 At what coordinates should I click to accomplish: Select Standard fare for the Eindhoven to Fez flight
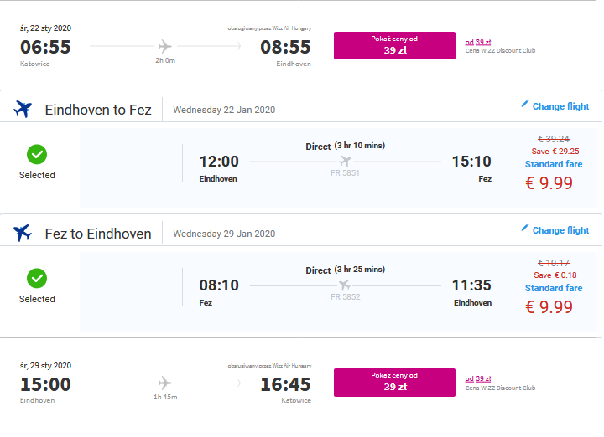554,164
